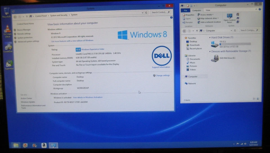270x153 pixels.
Task: Open the CrystalDisk desktop shortcut
Action: click(8, 47)
